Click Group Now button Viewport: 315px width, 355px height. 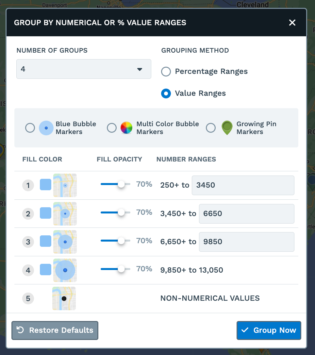269,330
